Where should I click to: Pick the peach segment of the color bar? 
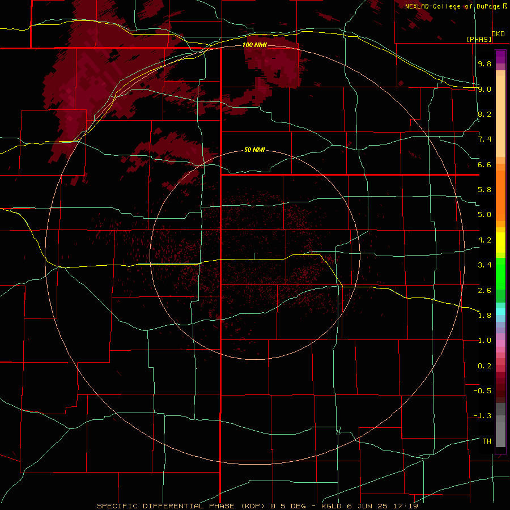pos(500,116)
